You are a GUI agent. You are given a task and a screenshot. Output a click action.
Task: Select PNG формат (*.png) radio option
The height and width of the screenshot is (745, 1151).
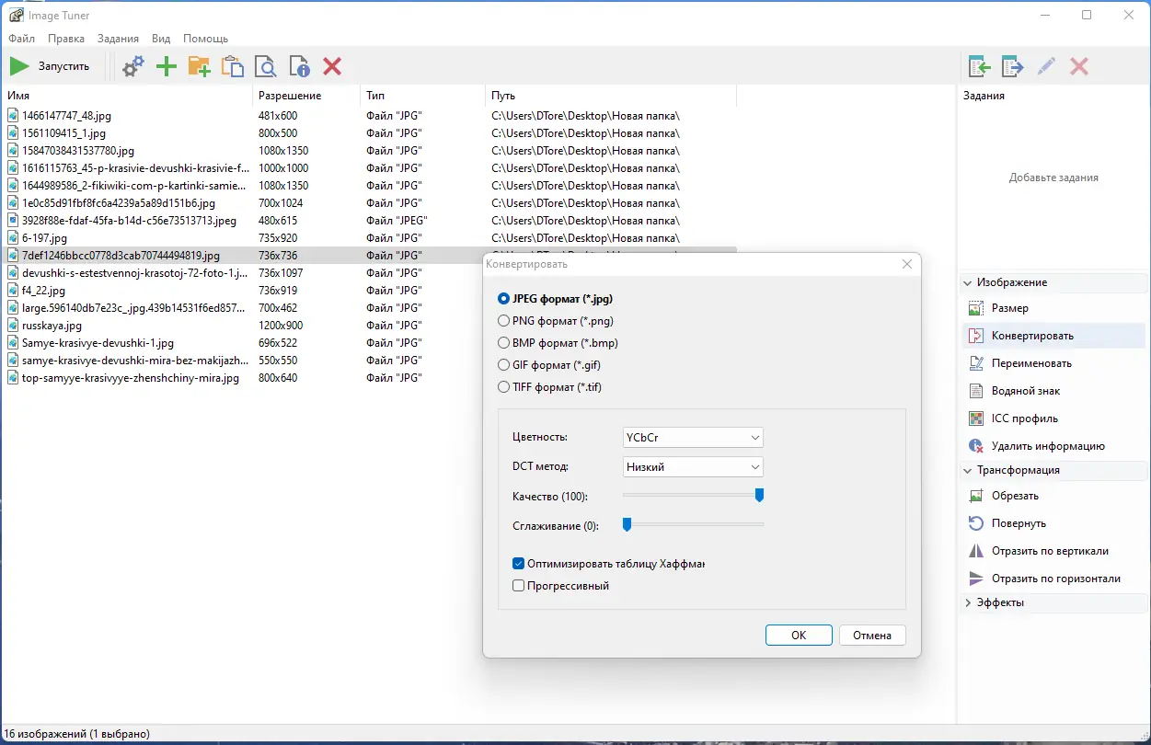(x=555, y=321)
